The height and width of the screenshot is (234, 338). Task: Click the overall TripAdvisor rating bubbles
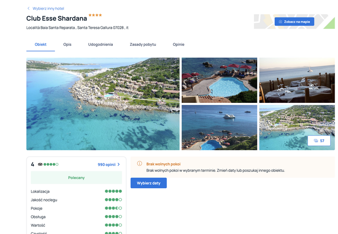coord(51,164)
